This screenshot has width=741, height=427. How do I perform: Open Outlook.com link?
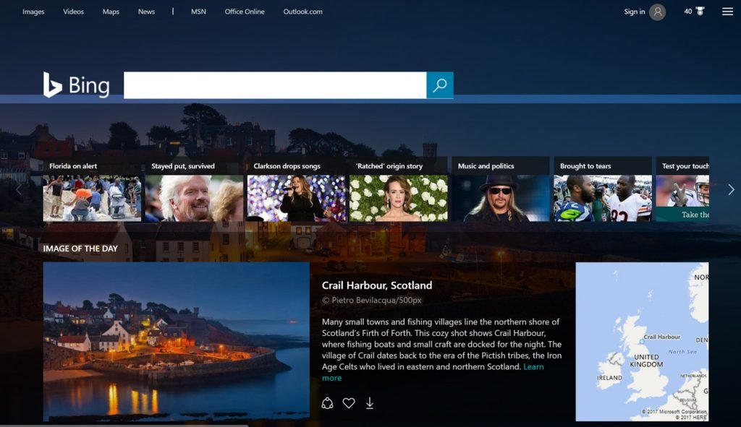click(303, 12)
